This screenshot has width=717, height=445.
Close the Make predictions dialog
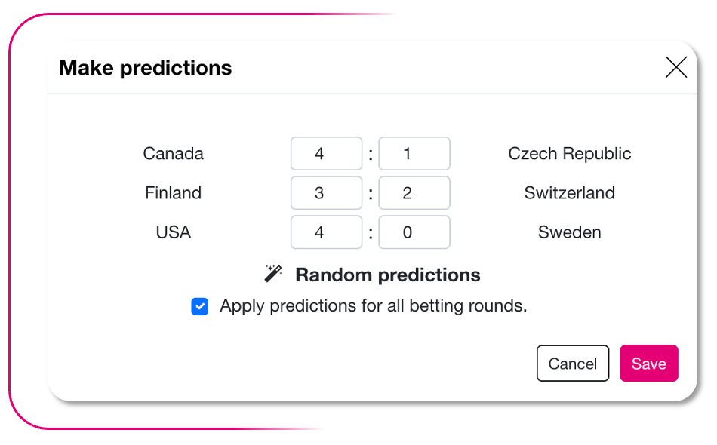pos(675,68)
